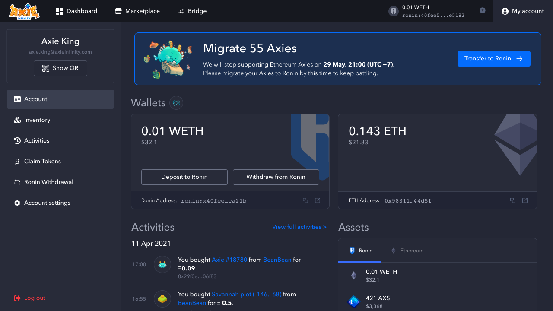The width and height of the screenshot is (553, 311).
Task: Click Transfer to Ronin button
Action: click(494, 59)
